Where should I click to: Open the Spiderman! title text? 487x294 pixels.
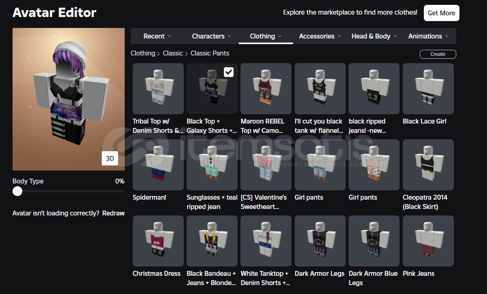click(149, 197)
